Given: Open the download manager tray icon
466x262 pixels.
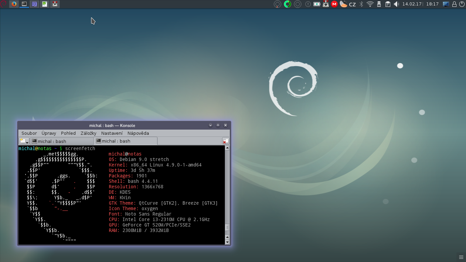Looking at the screenshot, I should coord(326,4).
